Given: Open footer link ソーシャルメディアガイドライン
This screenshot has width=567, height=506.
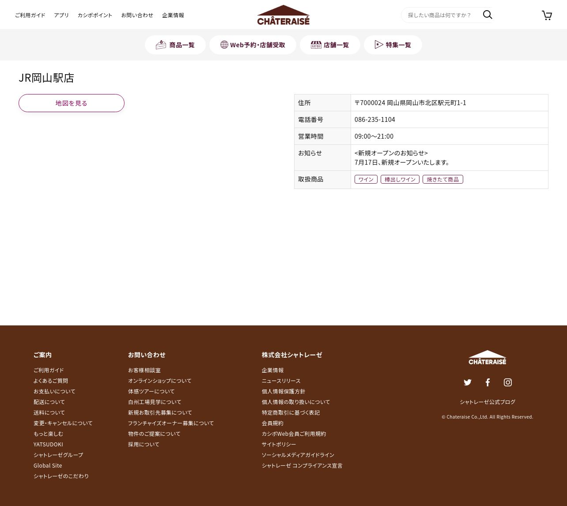Looking at the screenshot, I should tap(298, 455).
